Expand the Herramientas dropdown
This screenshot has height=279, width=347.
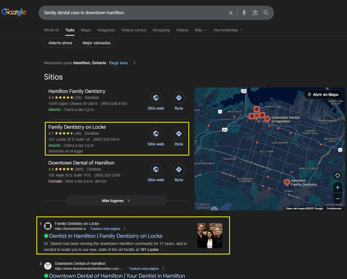[228, 30]
